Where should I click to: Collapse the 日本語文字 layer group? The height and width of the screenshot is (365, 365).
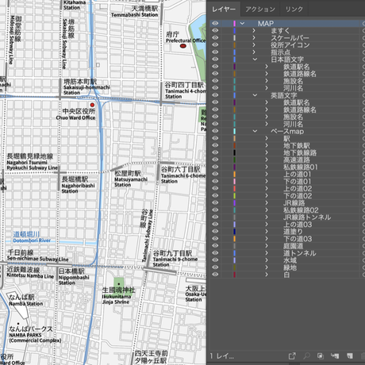click(x=255, y=60)
